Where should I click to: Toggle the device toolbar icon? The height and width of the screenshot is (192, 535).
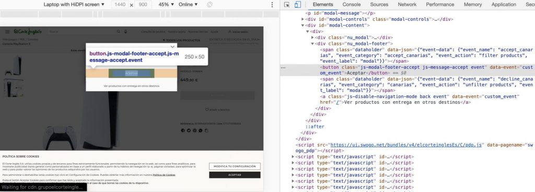[297, 4]
